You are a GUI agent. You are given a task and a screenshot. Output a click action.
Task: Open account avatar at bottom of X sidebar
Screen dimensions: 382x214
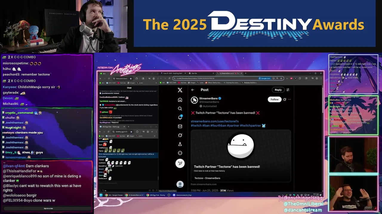point(180,184)
